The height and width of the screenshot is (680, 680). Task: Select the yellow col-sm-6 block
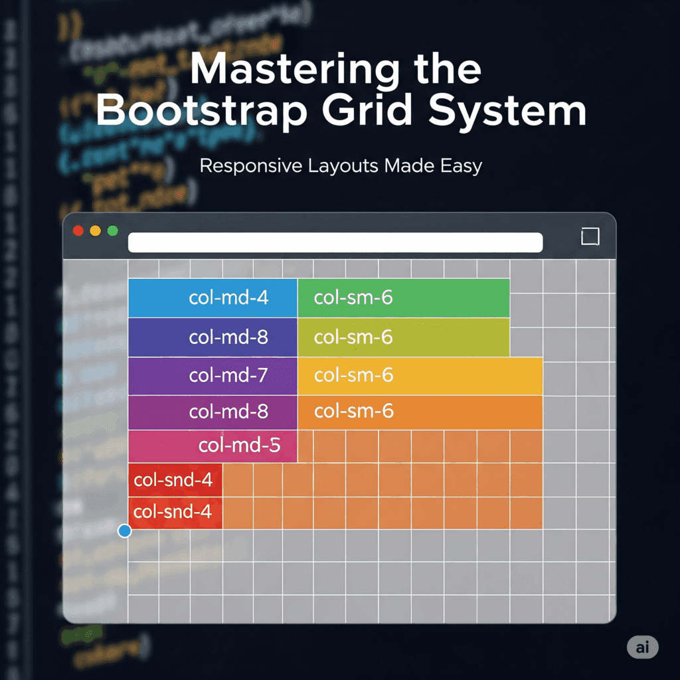(x=420, y=376)
